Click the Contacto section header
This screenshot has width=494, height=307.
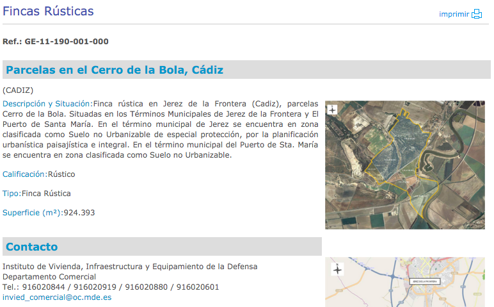click(x=32, y=247)
